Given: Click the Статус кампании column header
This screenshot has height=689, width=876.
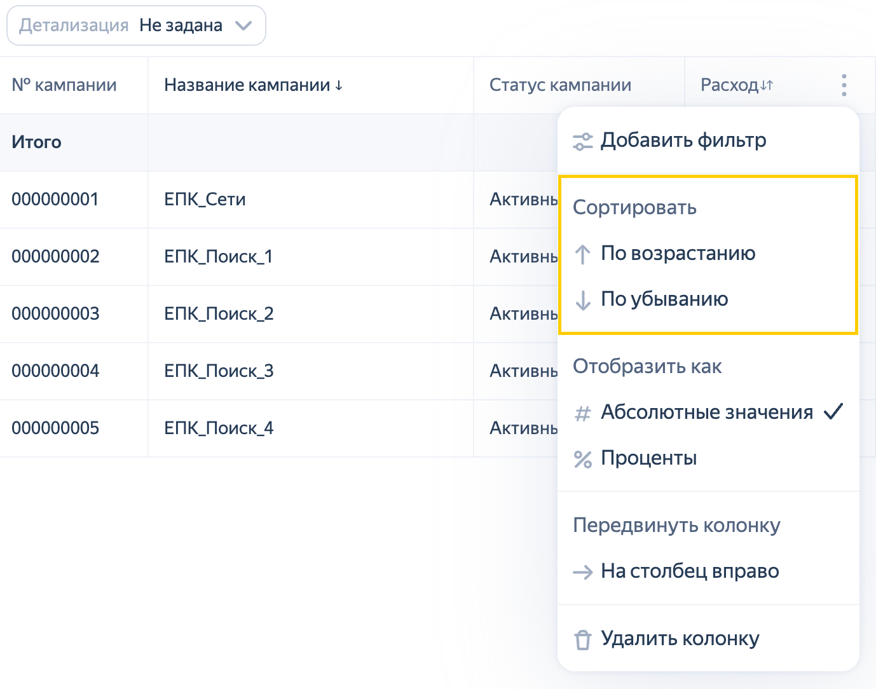Looking at the screenshot, I should click(560, 85).
